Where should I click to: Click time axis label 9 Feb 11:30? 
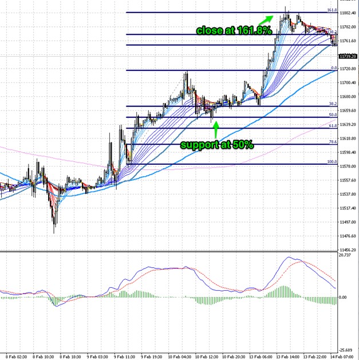pyautogui.click(x=124, y=357)
